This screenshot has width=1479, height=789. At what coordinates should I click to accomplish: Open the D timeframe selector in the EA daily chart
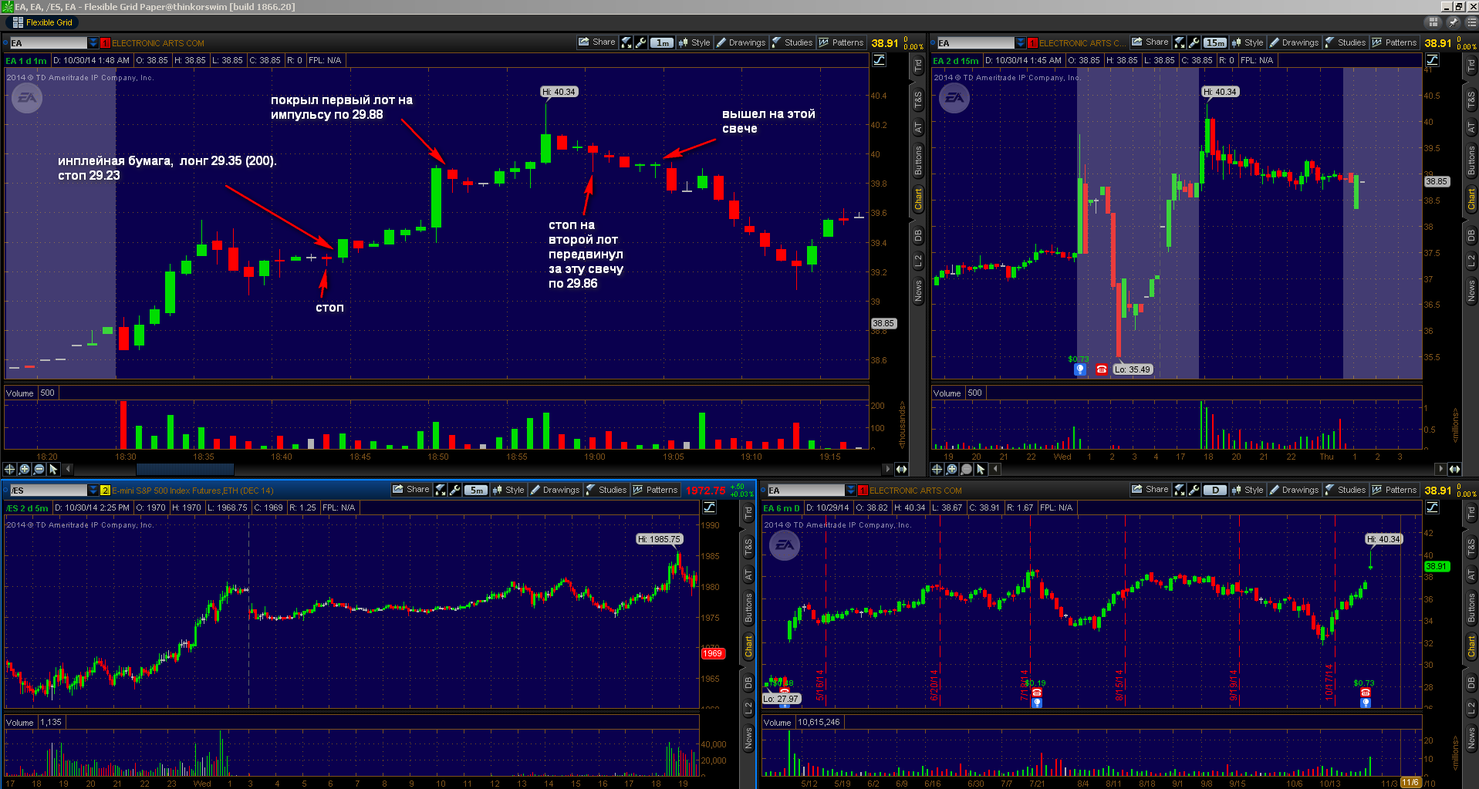tap(1215, 490)
